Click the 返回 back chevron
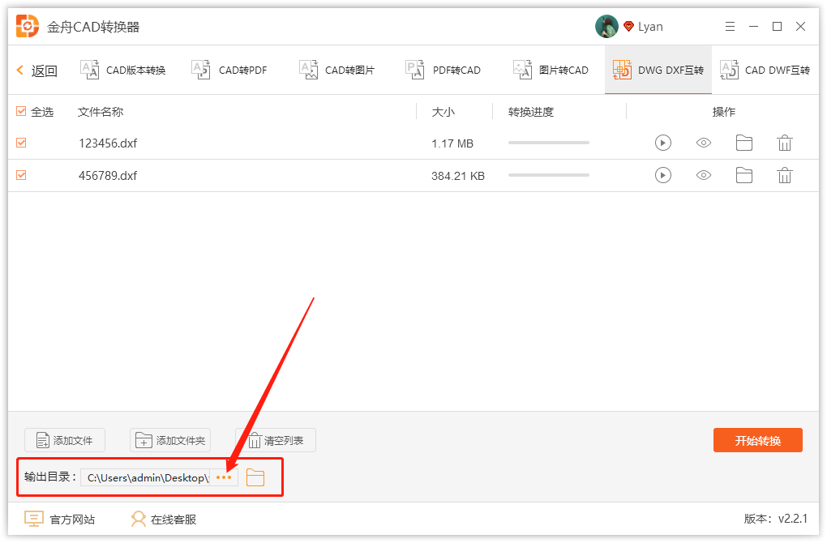 [x=20, y=71]
